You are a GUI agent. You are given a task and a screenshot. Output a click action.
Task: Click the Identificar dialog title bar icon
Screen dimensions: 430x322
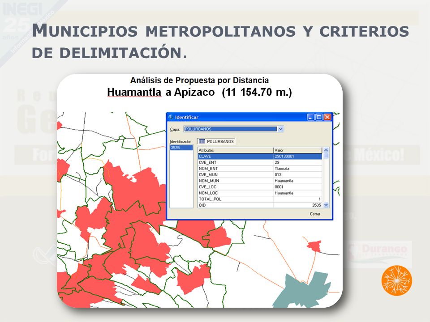171,117
